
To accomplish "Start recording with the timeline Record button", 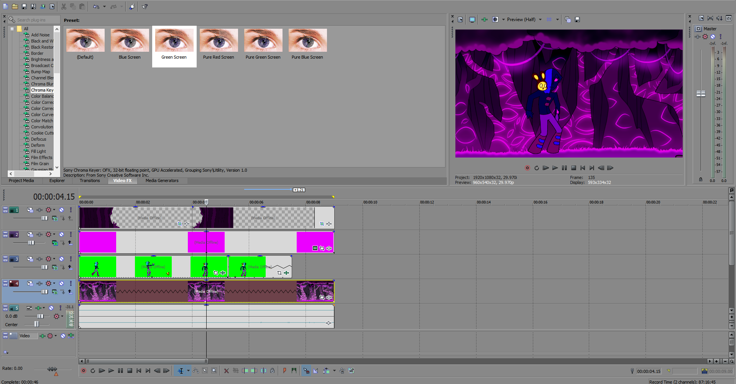I will pos(84,371).
